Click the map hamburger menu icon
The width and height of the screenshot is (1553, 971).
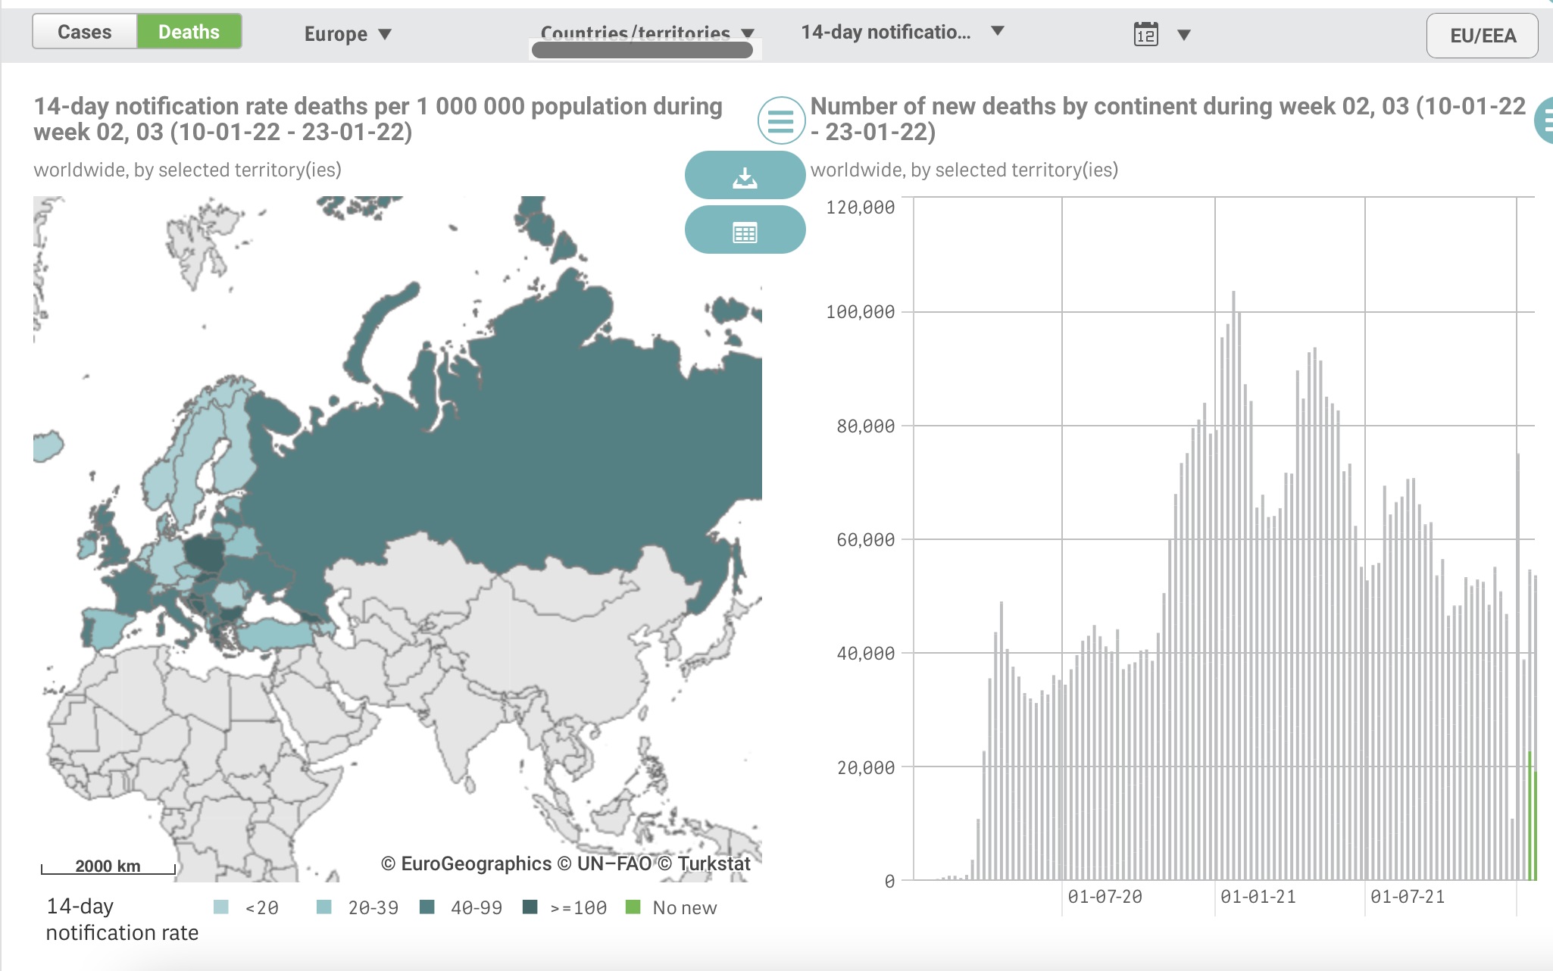click(x=780, y=120)
